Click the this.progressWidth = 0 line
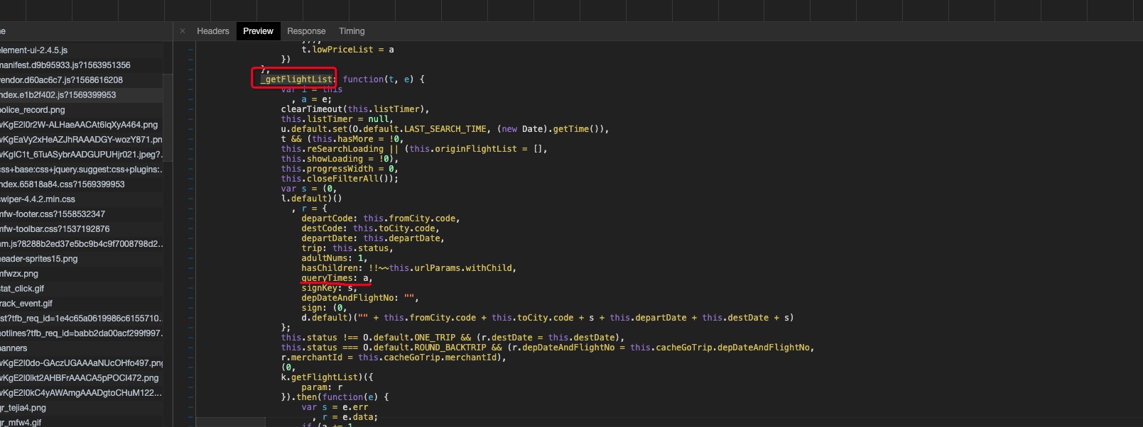1143x427 pixels. click(x=340, y=169)
